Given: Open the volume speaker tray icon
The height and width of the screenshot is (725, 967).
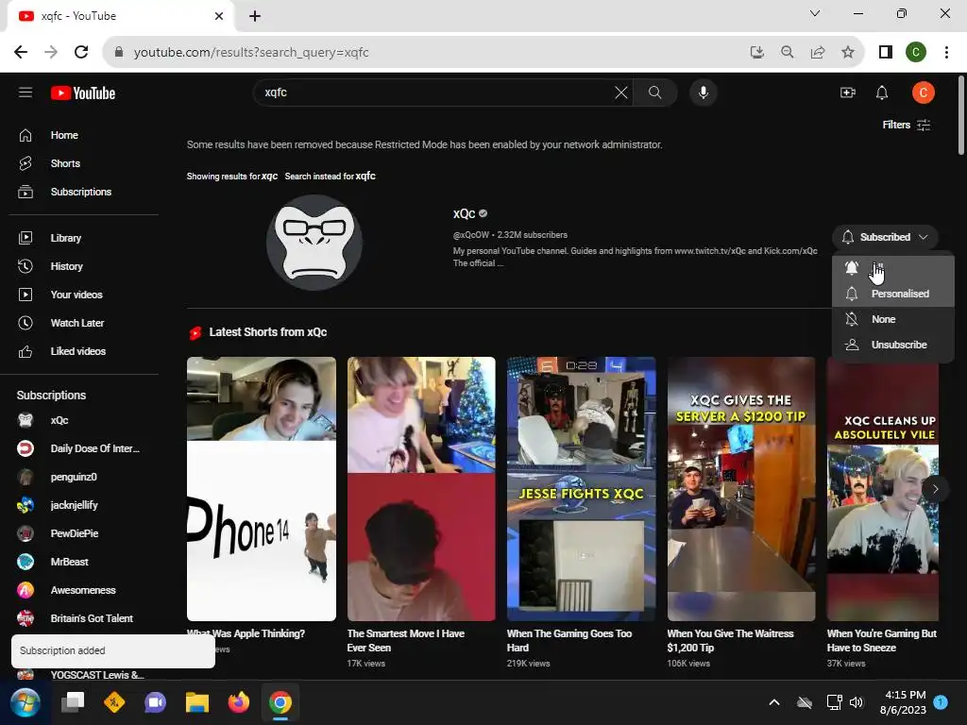Looking at the screenshot, I should pyautogui.click(x=857, y=702).
